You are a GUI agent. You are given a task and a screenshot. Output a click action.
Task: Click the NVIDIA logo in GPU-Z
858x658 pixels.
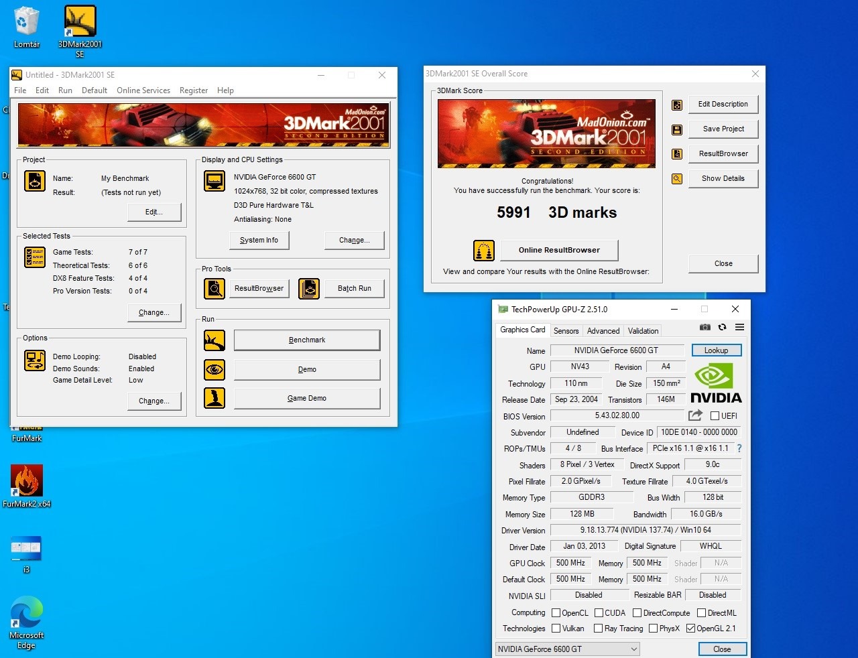716,383
